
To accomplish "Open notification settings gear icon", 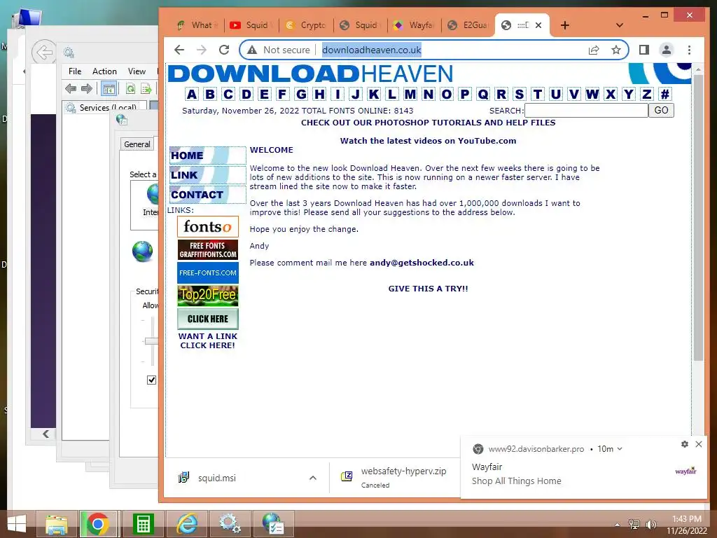I will (x=685, y=444).
